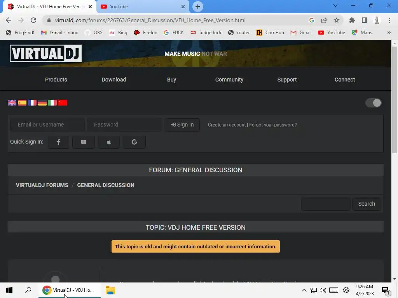
Task: Sign in with Apple quick button
Action: click(109, 142)
